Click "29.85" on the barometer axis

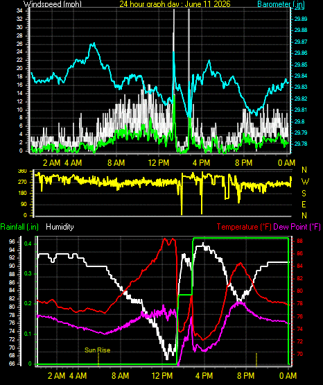tap(300, 65)
